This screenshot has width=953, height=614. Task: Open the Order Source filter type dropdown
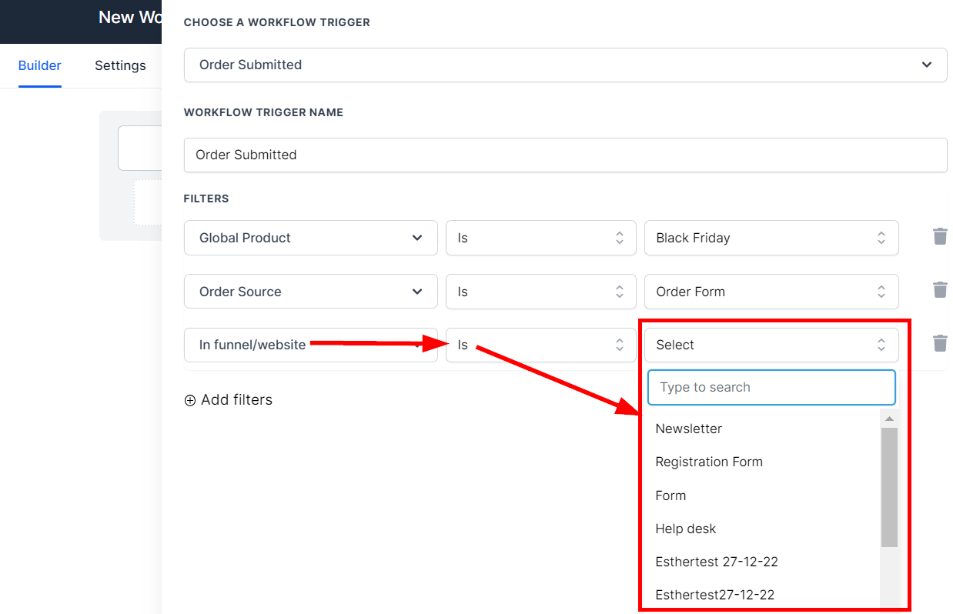coord(310,292)
